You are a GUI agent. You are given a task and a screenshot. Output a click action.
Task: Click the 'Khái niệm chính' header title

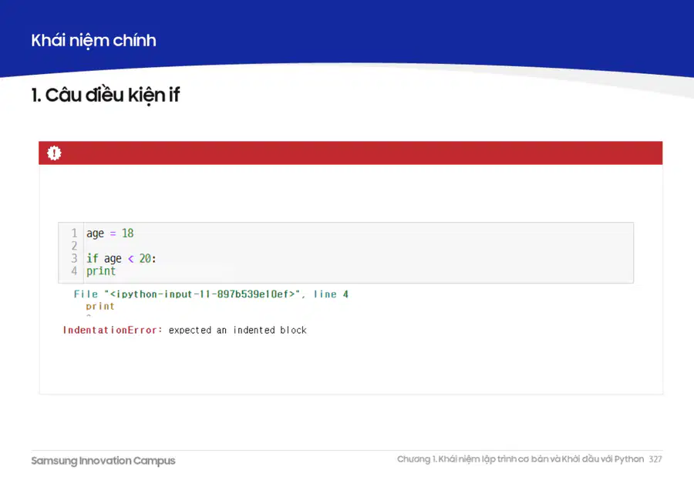coord(93,41)
